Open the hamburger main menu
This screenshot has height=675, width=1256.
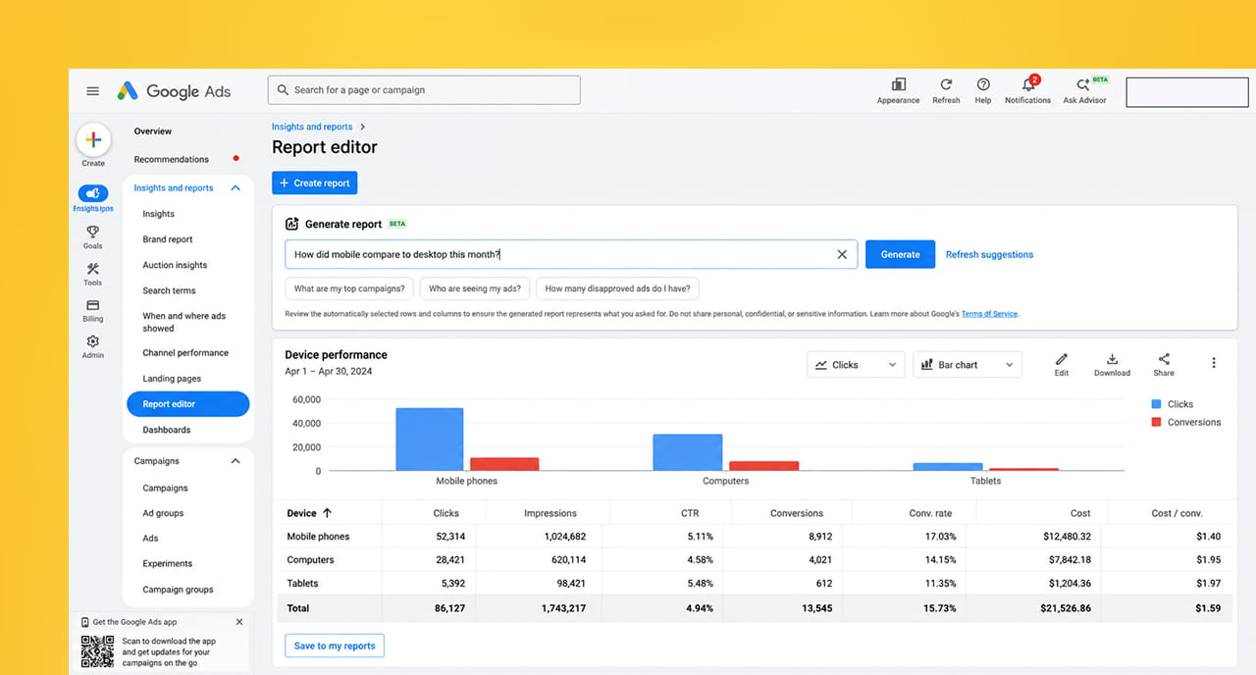pos(92,91)
